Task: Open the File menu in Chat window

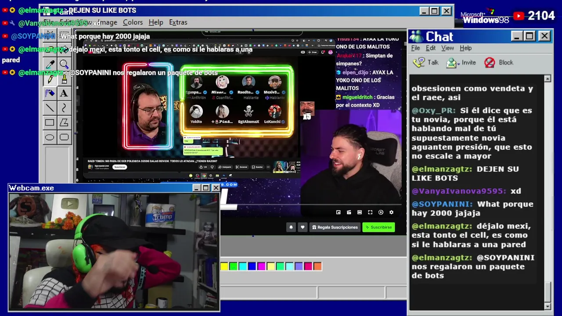Action: click(415, 48)
